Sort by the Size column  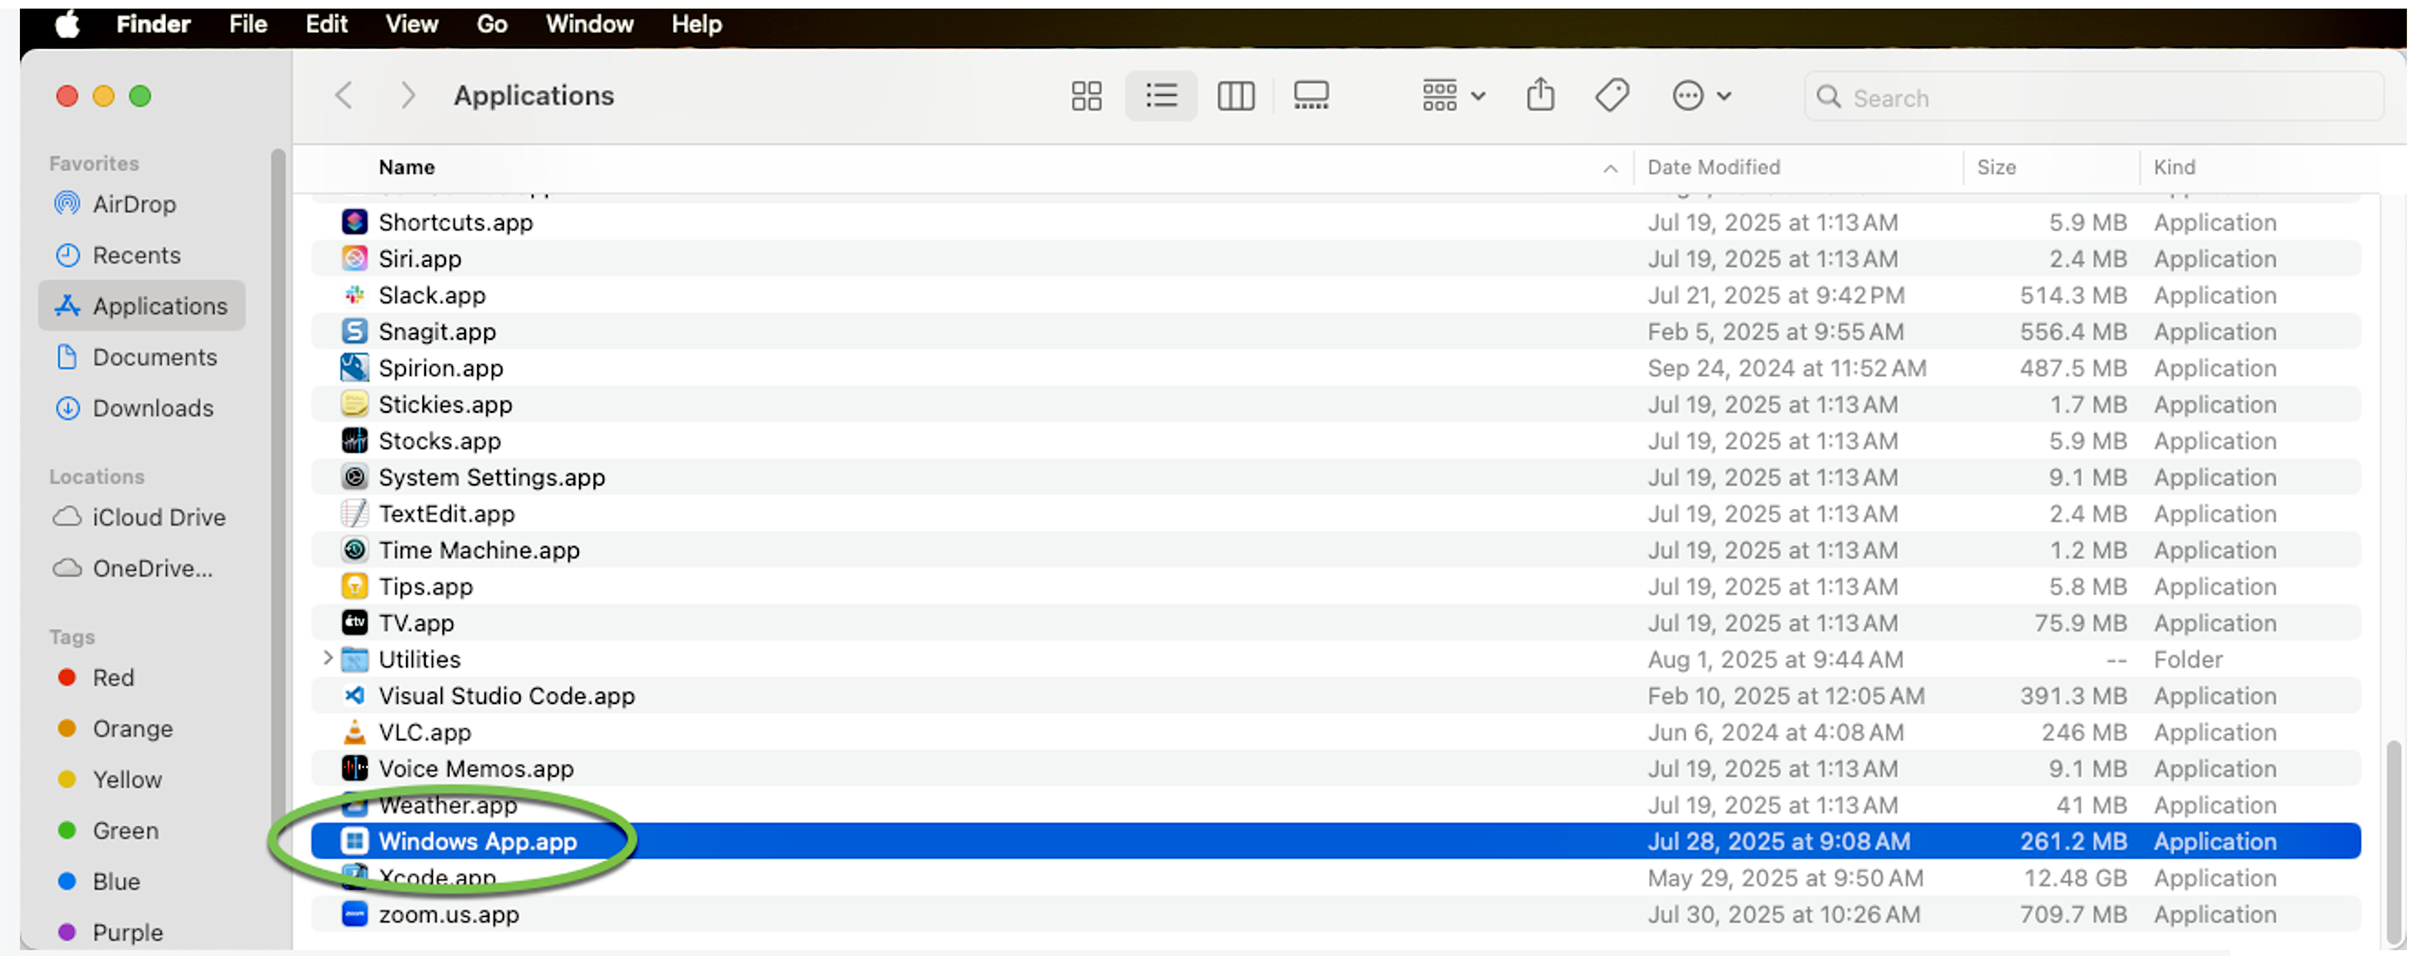pos(1996,167)
